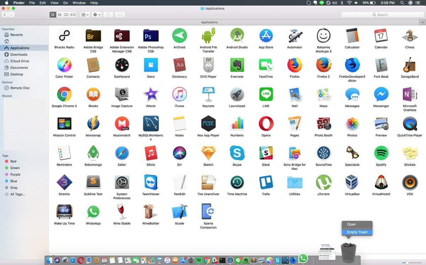Screen dimensions: 426x265
Task: Select the Xcode application icon
Action: coord(179,212)
